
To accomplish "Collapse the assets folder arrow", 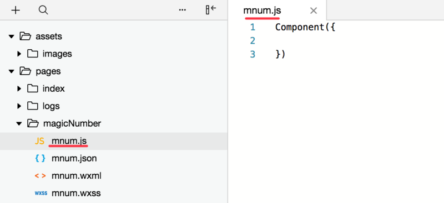I will 11,37.
